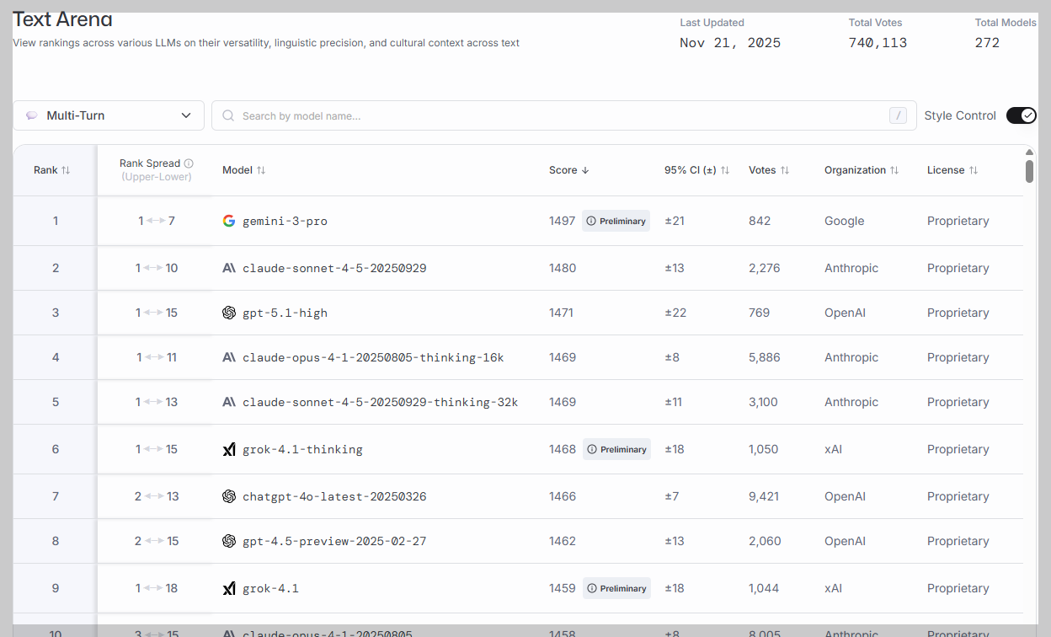The height and width of the screenshot is (637, 1051).
Task: Sort table by Organization column header
Action: 862,170
